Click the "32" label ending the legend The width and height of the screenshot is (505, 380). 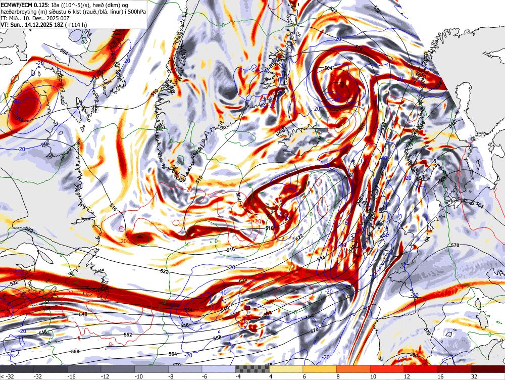pos(474,376)
